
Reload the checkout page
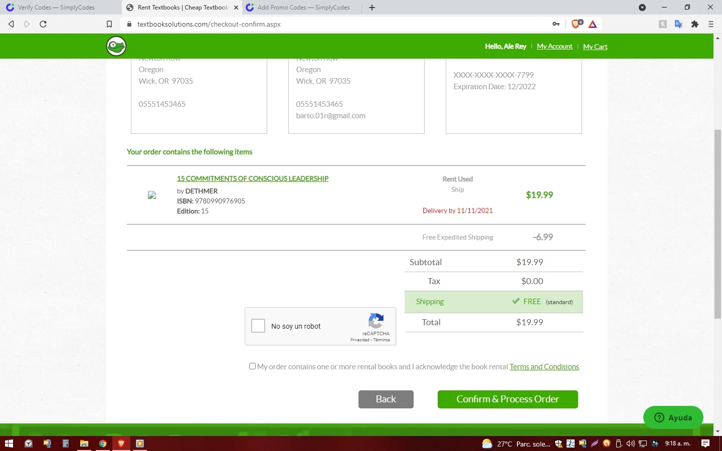(43, 24)
